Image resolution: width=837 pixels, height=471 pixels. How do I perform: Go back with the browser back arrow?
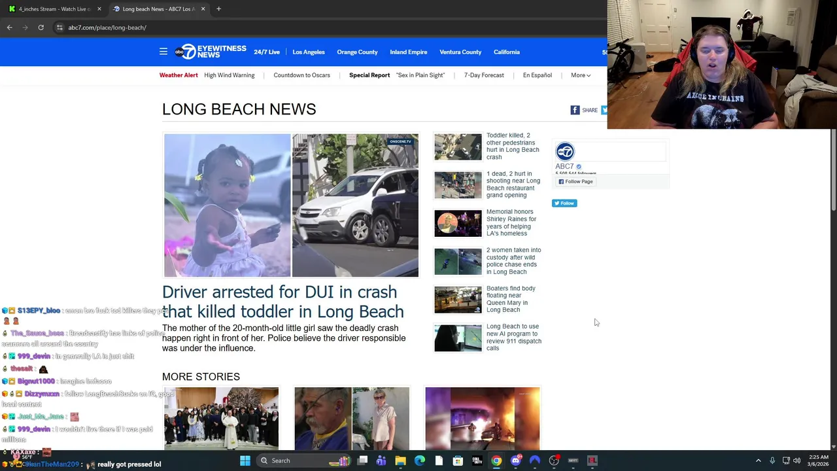pyautogui.click(x=9, y=27)
